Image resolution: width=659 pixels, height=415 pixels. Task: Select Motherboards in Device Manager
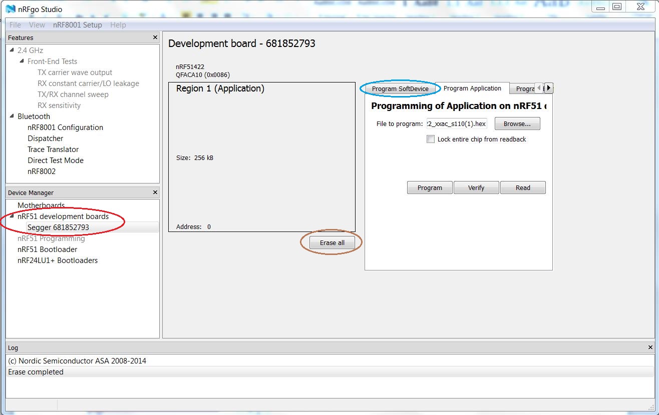[x=41, y=205]
